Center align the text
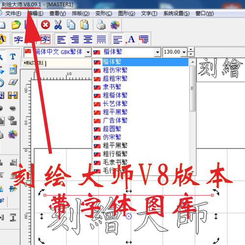 (x=88, y=40)
